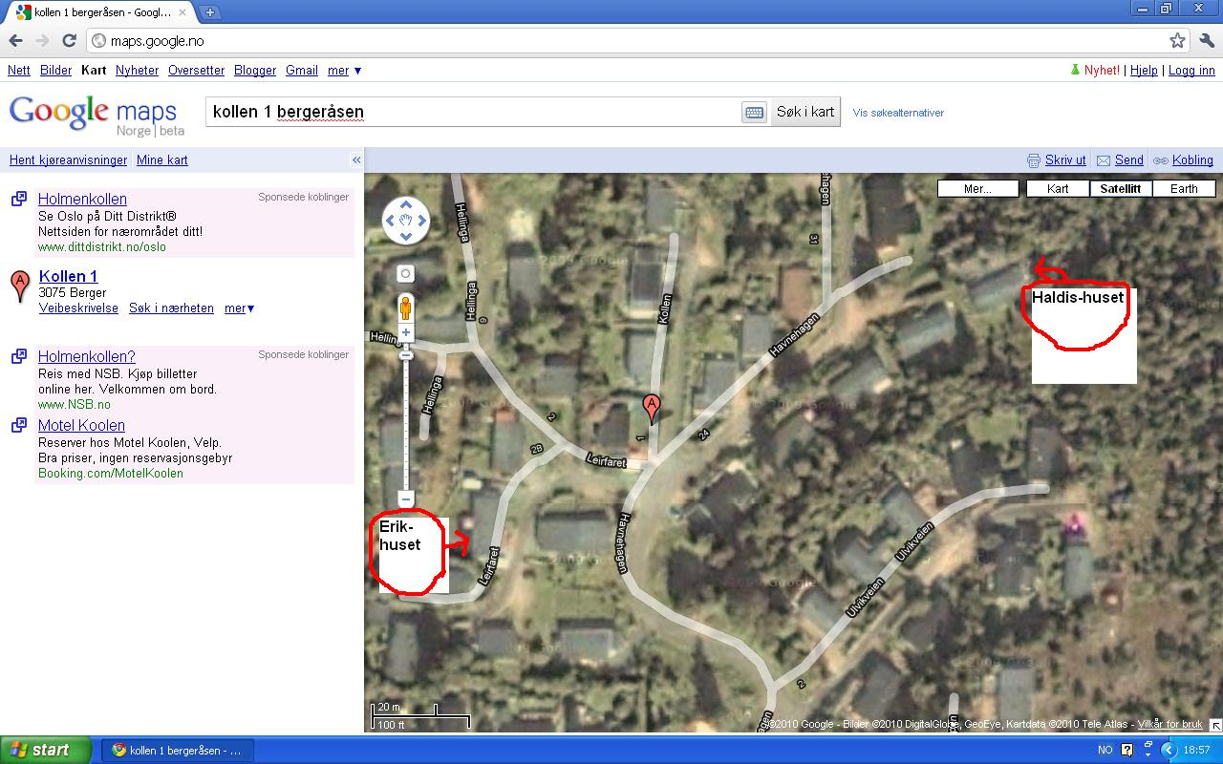Image resolution: width=1223 pixels, height=764 pixels.
Task: Click the NO language indicator in tray
Action: [x=1105, y=751]
